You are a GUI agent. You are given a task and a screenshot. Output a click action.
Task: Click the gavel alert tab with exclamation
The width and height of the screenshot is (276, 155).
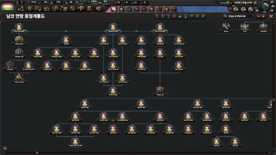[x=159, y=9]
